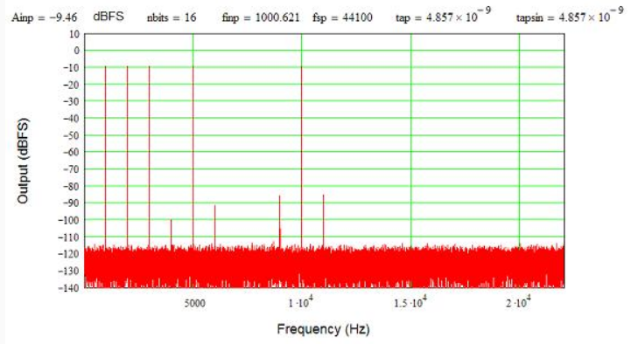This screenshot has width=631, height=344.
Task: Click the Output (dBFS) axis title
Action: pos(23,161)
